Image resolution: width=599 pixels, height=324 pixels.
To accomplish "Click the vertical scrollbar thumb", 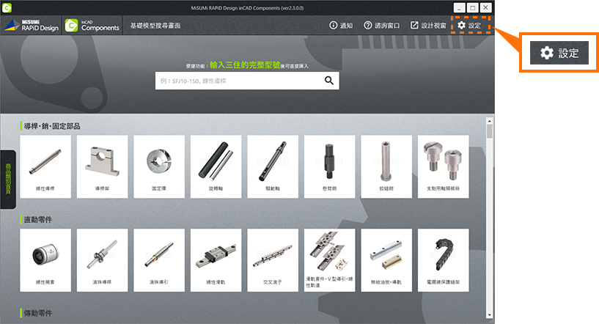I will [489, 131].
